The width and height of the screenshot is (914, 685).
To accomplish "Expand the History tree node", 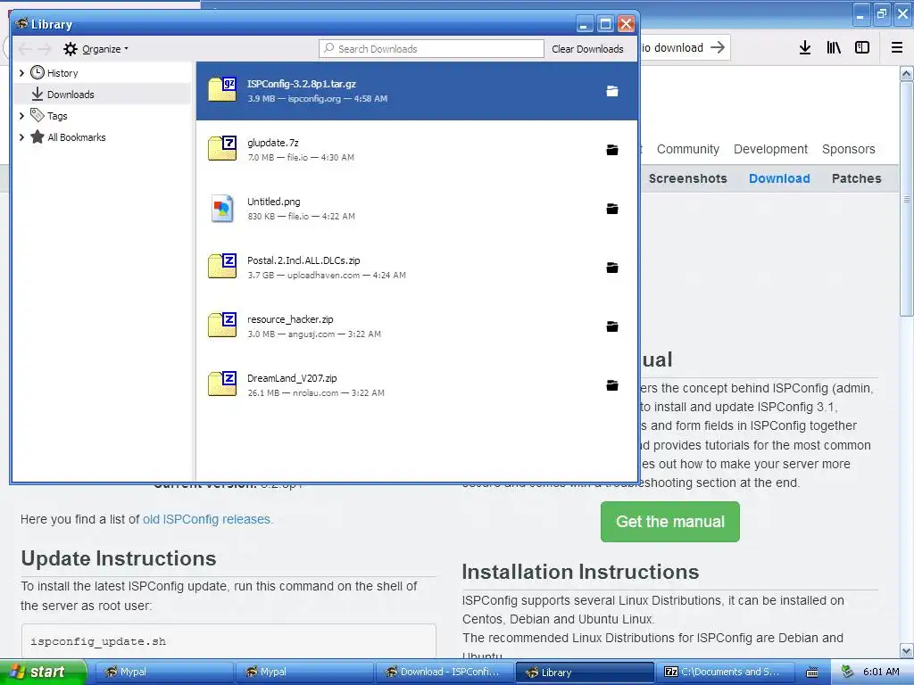I will pos(21,73).
